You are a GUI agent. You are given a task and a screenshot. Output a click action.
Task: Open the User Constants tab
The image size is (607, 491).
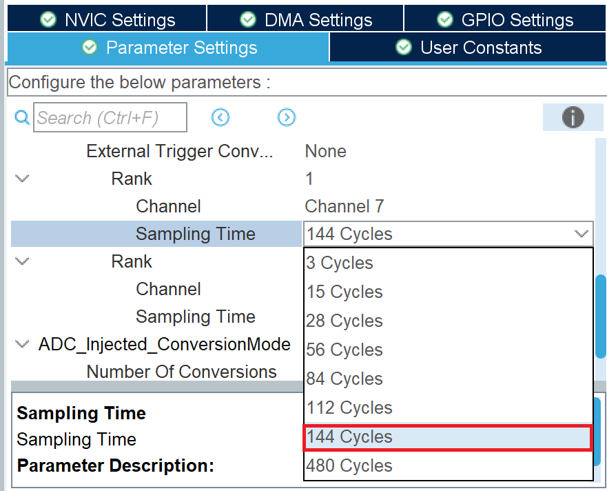point(468,48)
